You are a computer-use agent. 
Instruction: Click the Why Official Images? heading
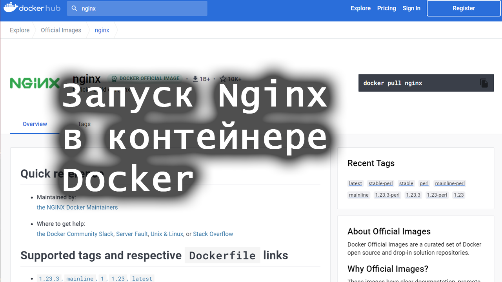(x=388, y=269)
